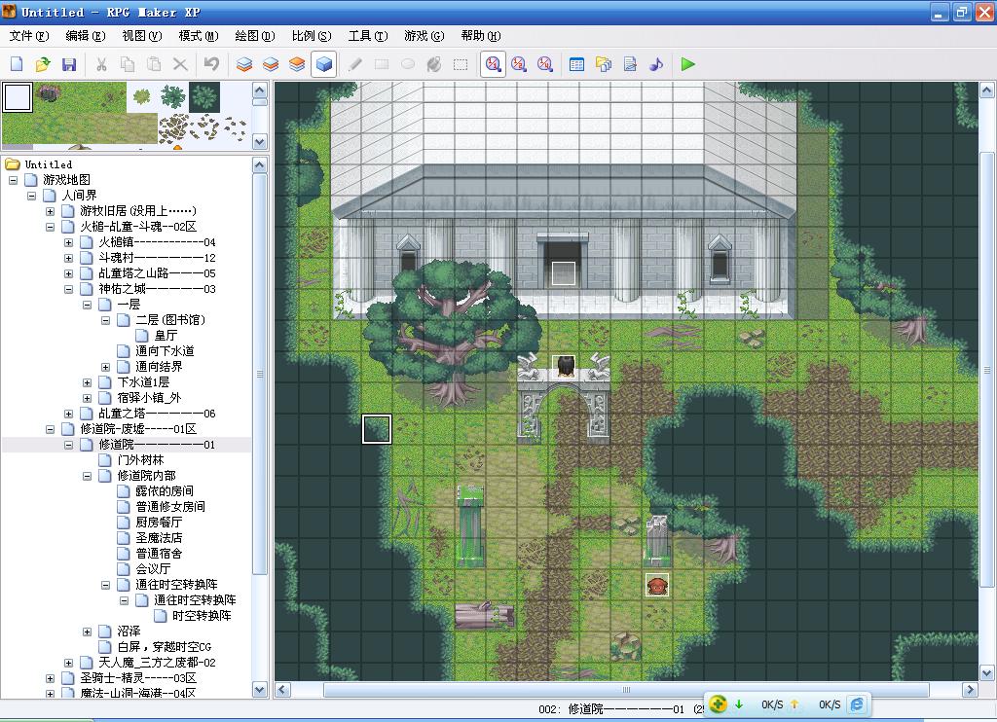Open the 模式(M) menu
This screenshot has height=722, width=997.
click(199, 36)
